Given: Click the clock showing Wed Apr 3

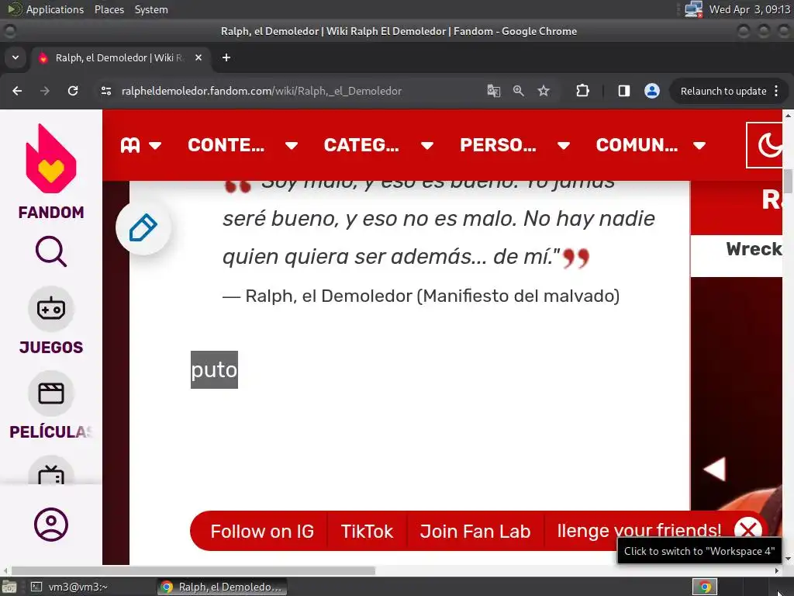Looking at the screenshot, I should point(749,9).
